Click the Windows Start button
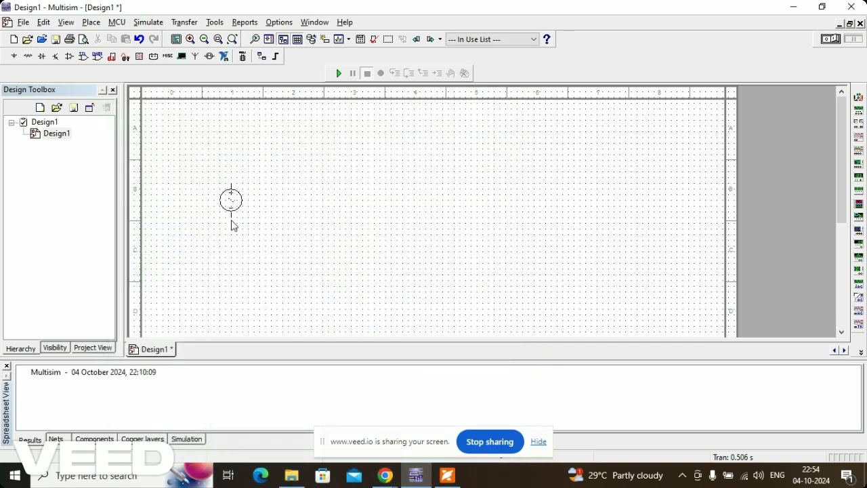The width and height of the screenshot is (867, 488). 14,476
